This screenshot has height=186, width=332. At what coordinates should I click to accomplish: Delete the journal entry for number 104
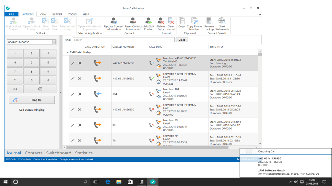pyautogui.click(x=80, y=94)
